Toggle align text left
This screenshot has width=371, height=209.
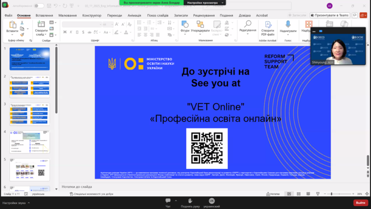click(x=139, y=35)
